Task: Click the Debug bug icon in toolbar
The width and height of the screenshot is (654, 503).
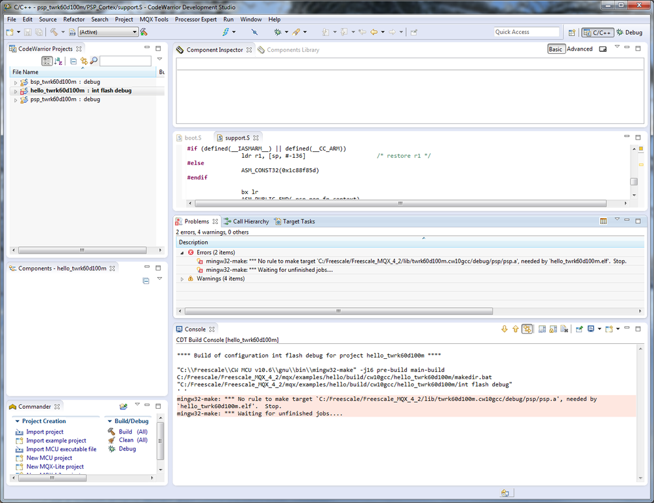Action: pos(278,32)
